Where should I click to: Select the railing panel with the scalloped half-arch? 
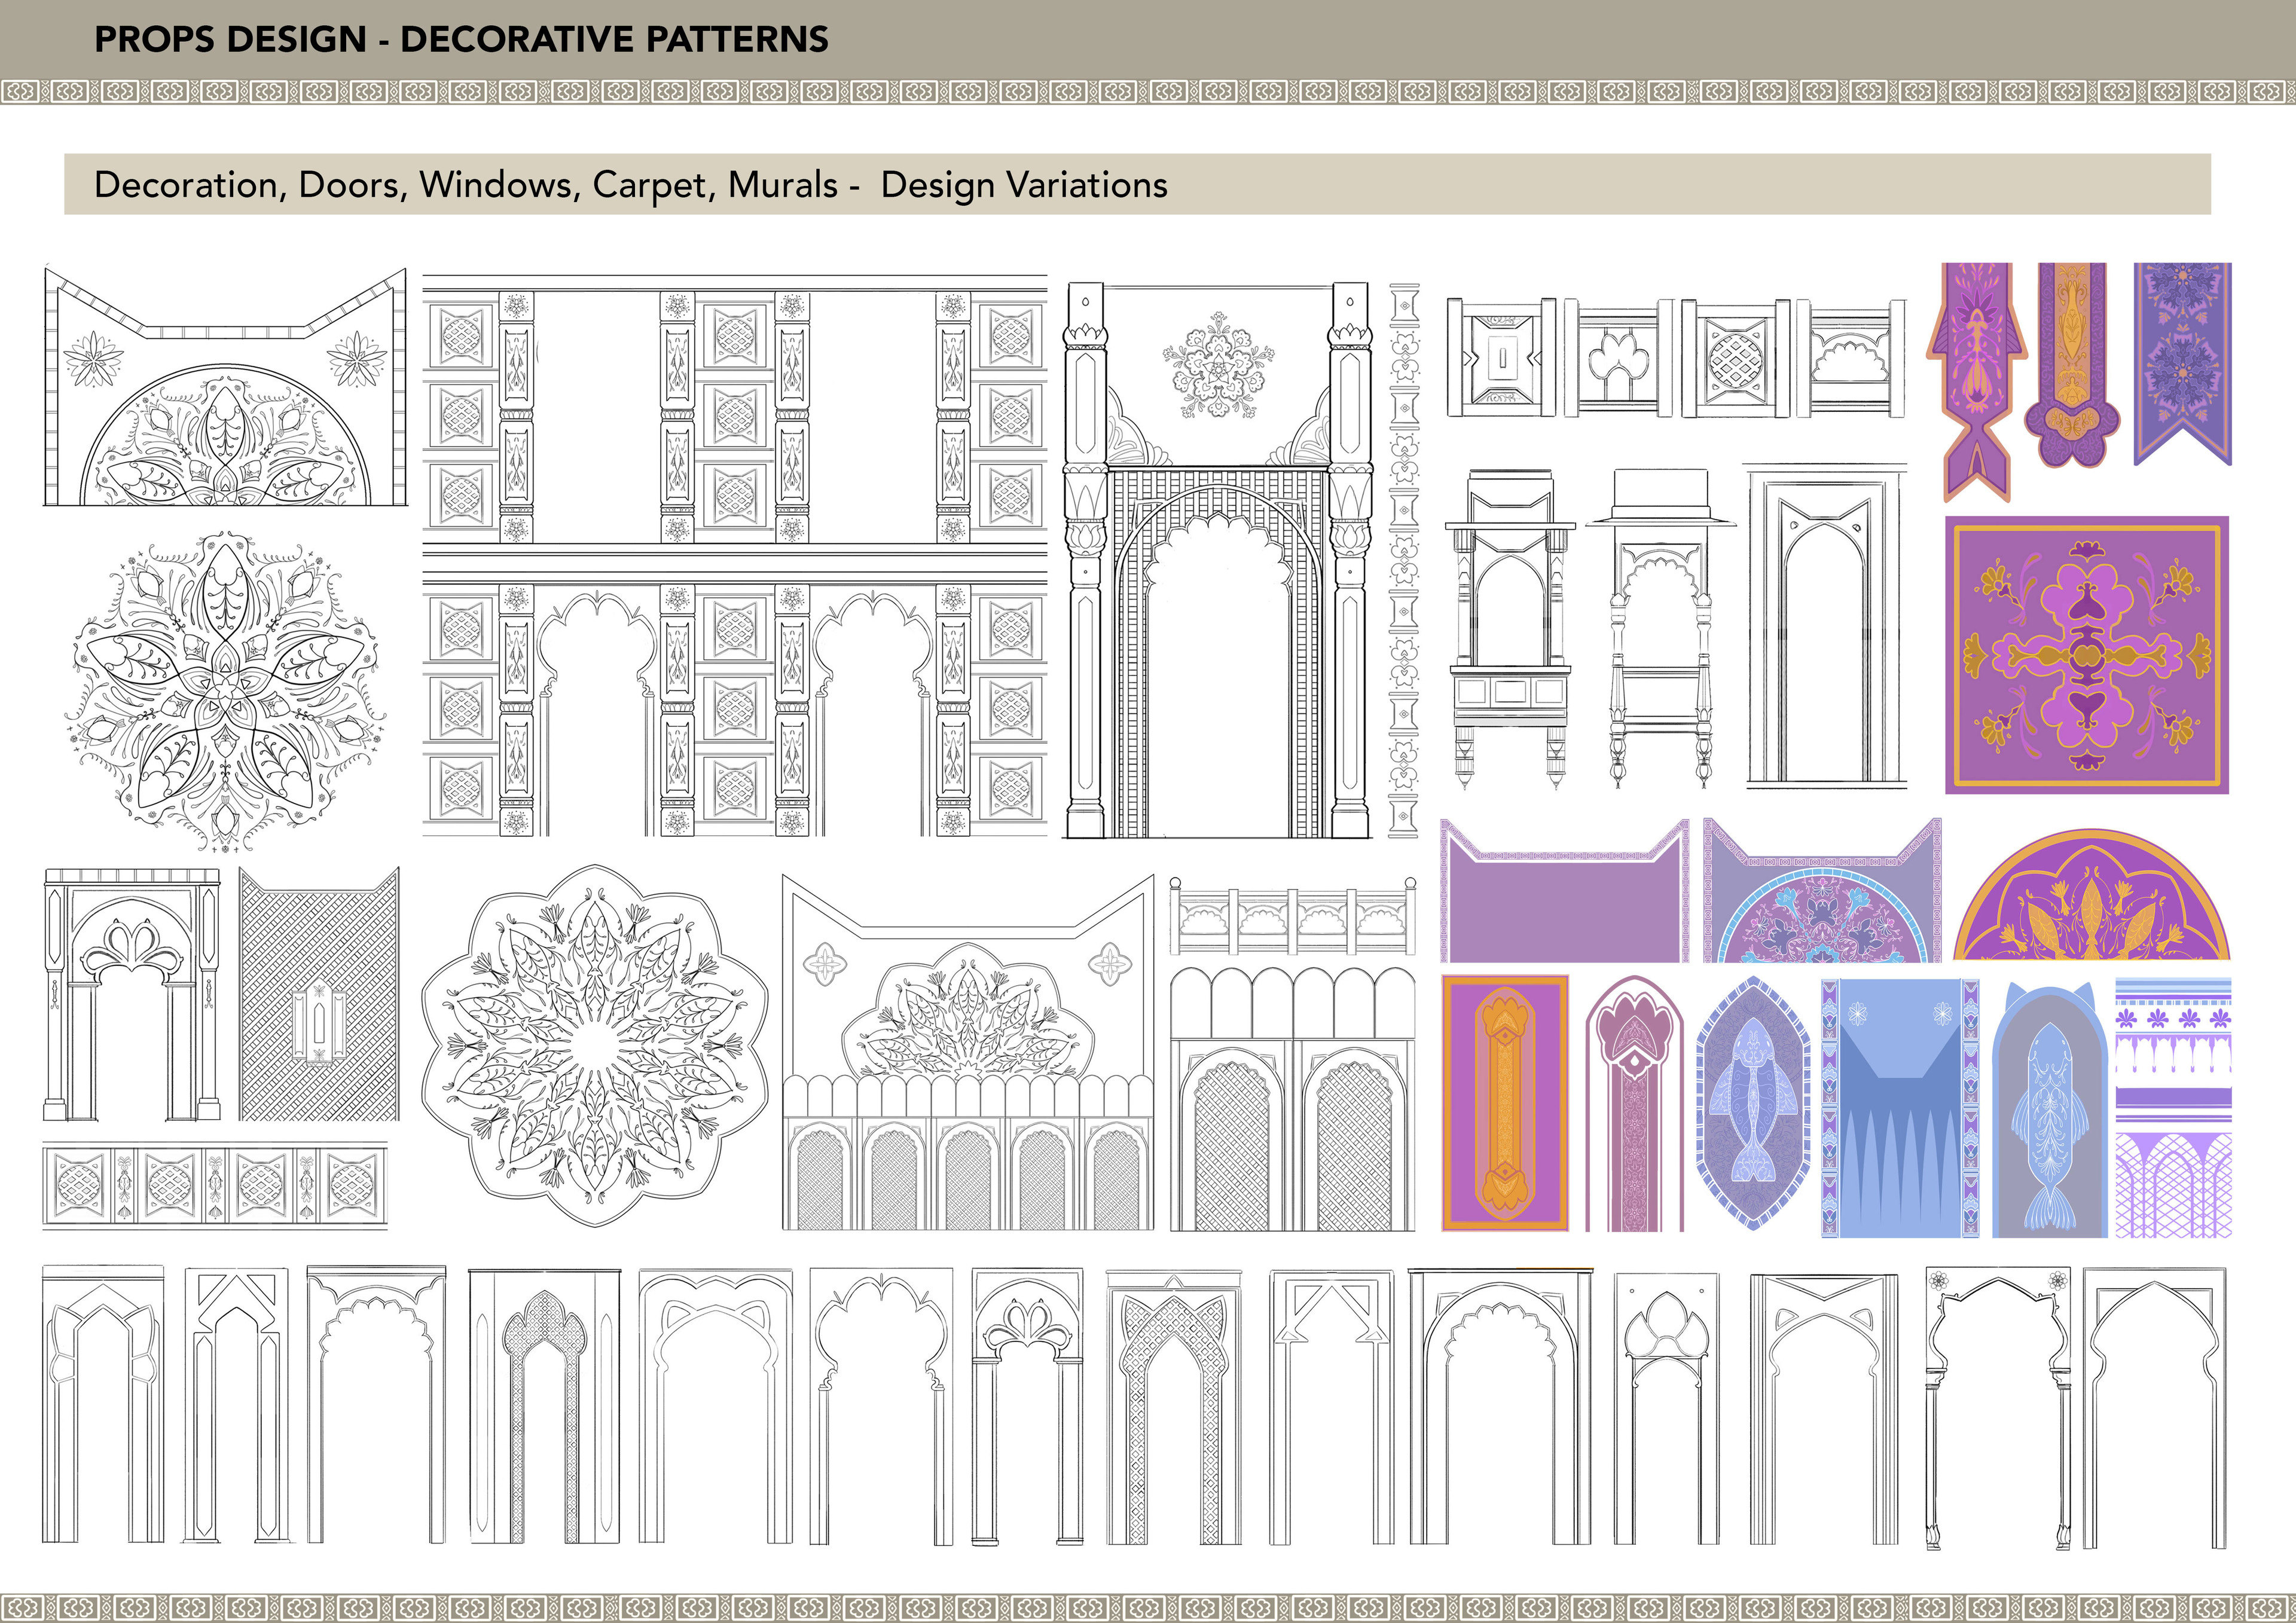(x=1850, y=357)
